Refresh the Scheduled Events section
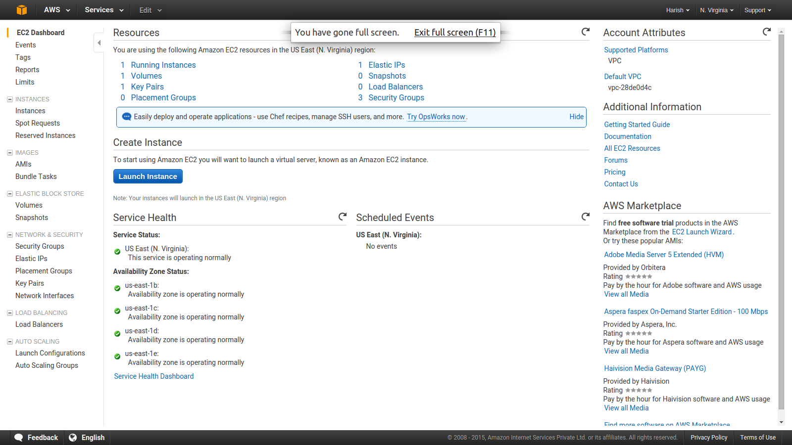 (586, 217)
